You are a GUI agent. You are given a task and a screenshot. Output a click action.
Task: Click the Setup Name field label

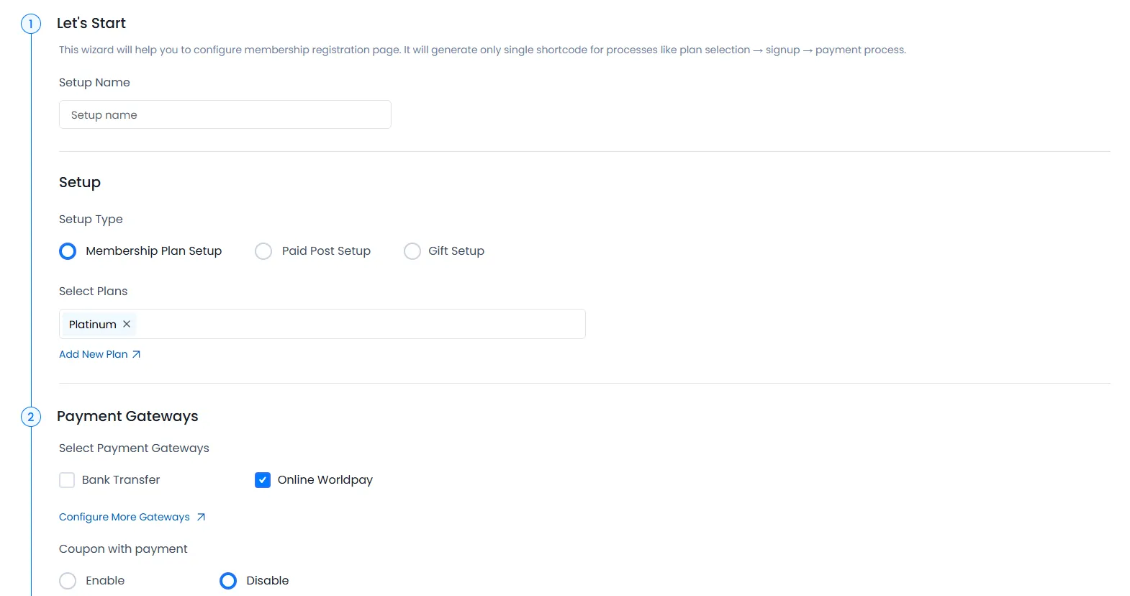tap(94, 82)
